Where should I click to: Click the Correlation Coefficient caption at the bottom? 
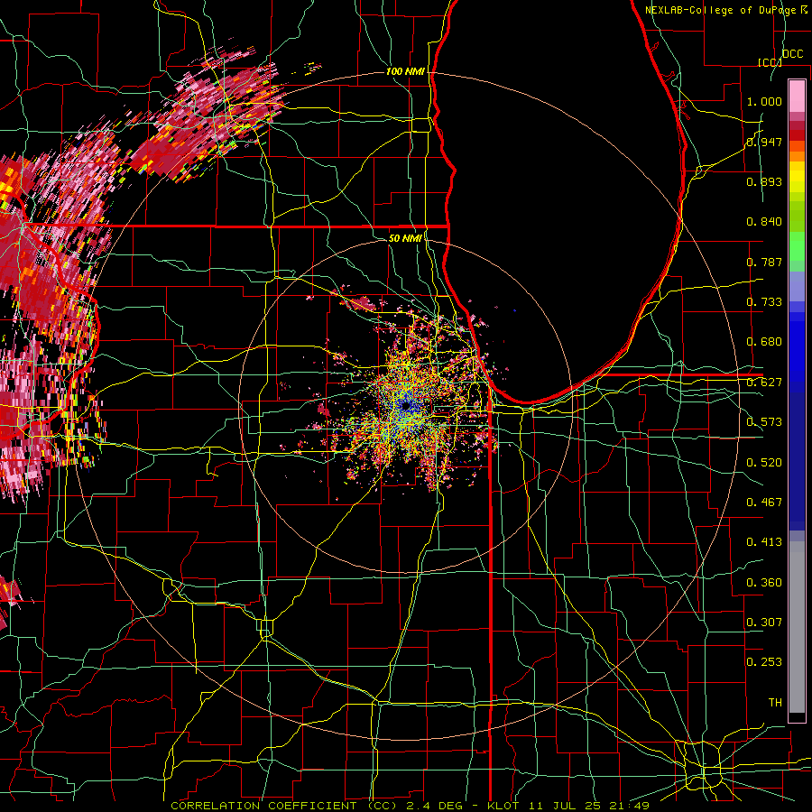click(410, 806)
